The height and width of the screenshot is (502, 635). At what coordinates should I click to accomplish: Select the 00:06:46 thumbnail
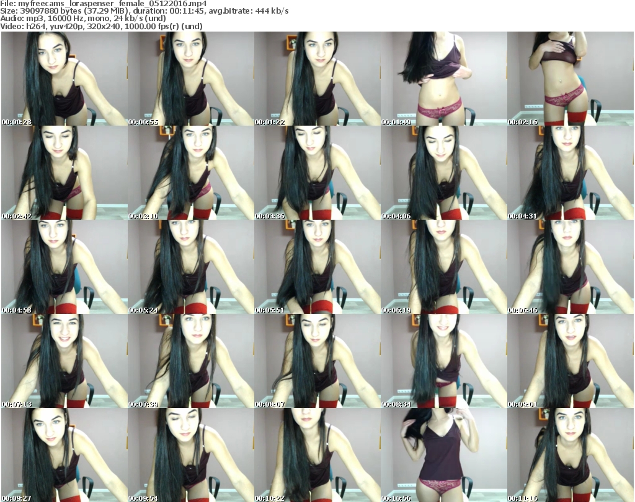(x=570, y=267)
